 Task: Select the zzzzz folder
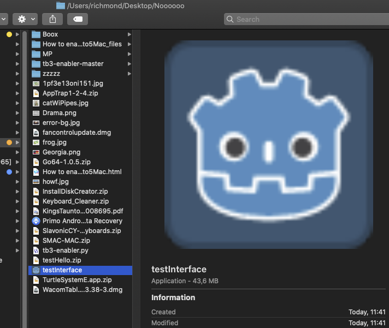click(x=51, y=74)
